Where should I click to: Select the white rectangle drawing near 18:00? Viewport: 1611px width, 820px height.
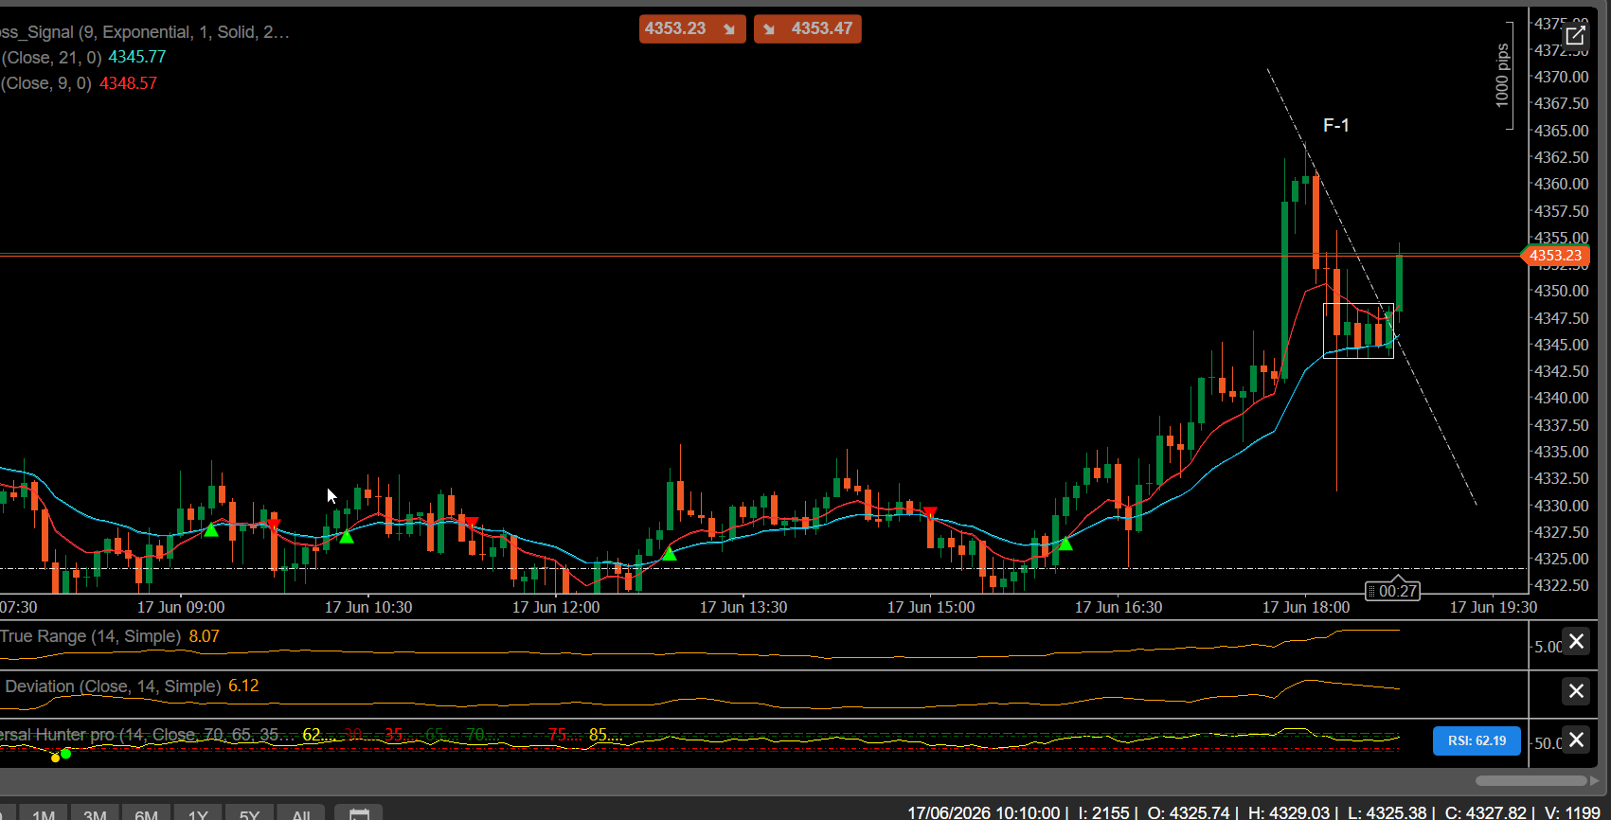[1358, 330]
